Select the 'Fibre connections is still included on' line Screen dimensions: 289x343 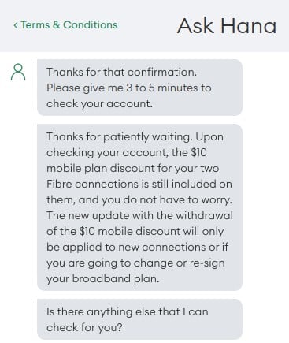point(139,184)
